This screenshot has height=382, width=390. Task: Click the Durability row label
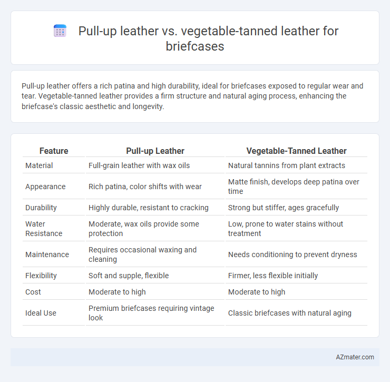click(41, 208)
